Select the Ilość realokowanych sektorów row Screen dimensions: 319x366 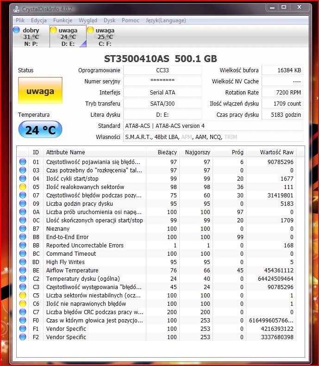156,187
